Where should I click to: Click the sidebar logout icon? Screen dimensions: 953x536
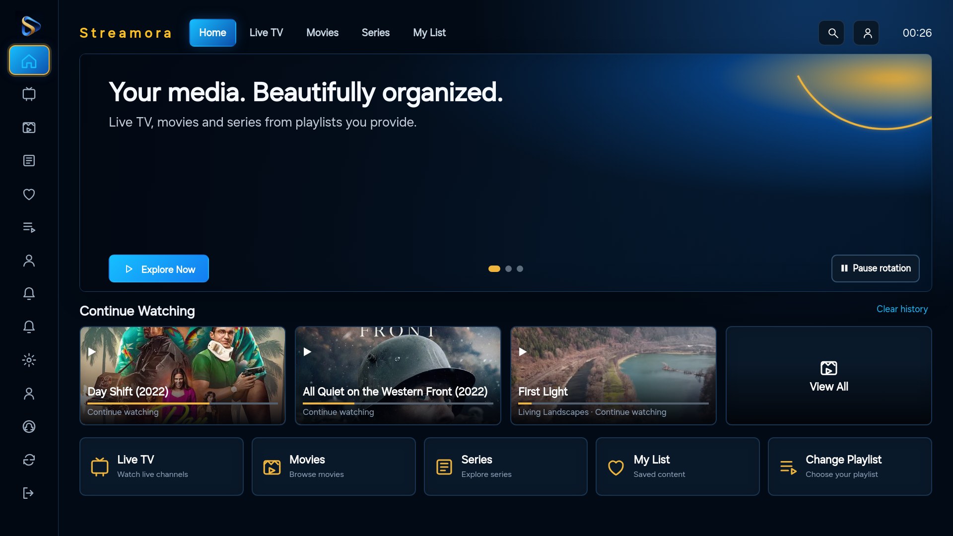[29, 493]
